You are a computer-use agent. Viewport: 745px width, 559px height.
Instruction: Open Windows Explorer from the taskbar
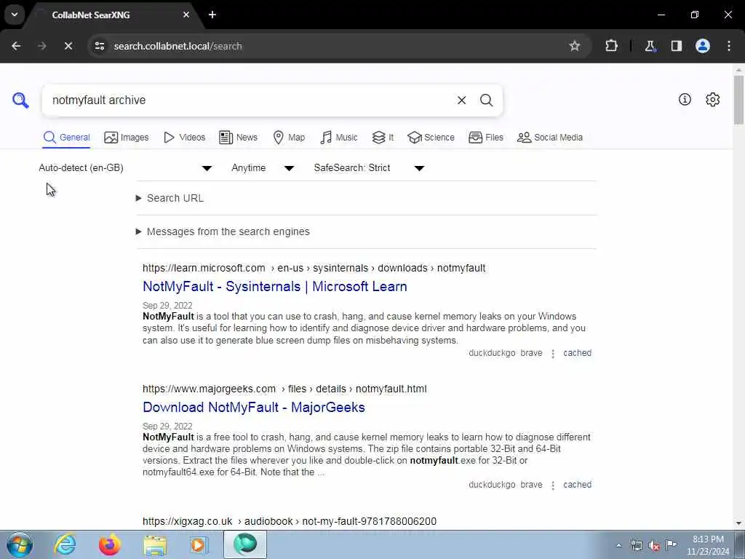156,544
